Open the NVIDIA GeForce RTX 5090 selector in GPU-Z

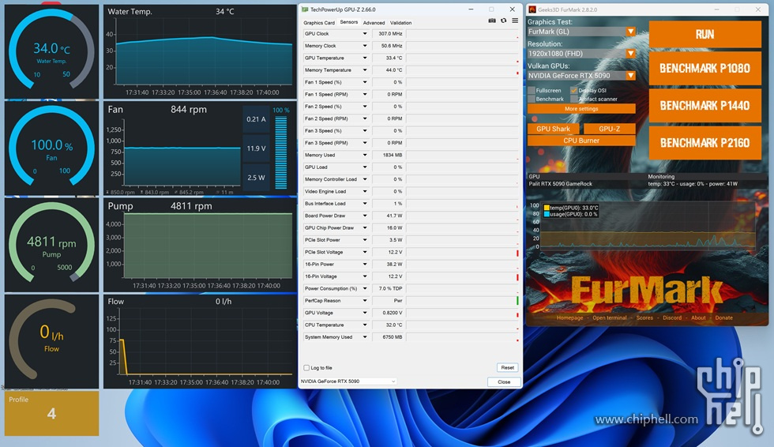(x=348, y=381)
